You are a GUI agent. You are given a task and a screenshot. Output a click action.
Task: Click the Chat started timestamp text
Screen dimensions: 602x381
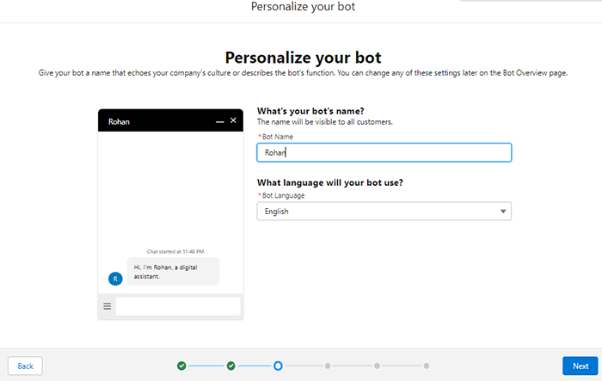pos(175,251)
